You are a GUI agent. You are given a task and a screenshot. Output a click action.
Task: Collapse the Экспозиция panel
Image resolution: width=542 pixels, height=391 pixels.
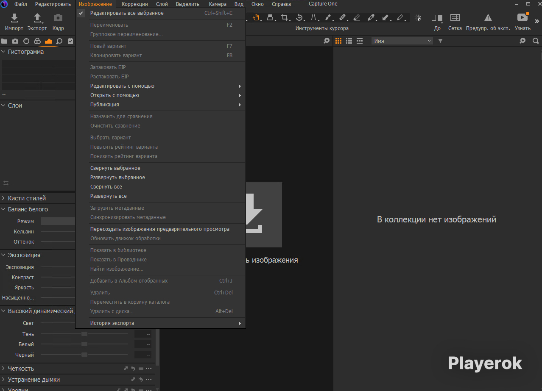[x=3, y=255]
